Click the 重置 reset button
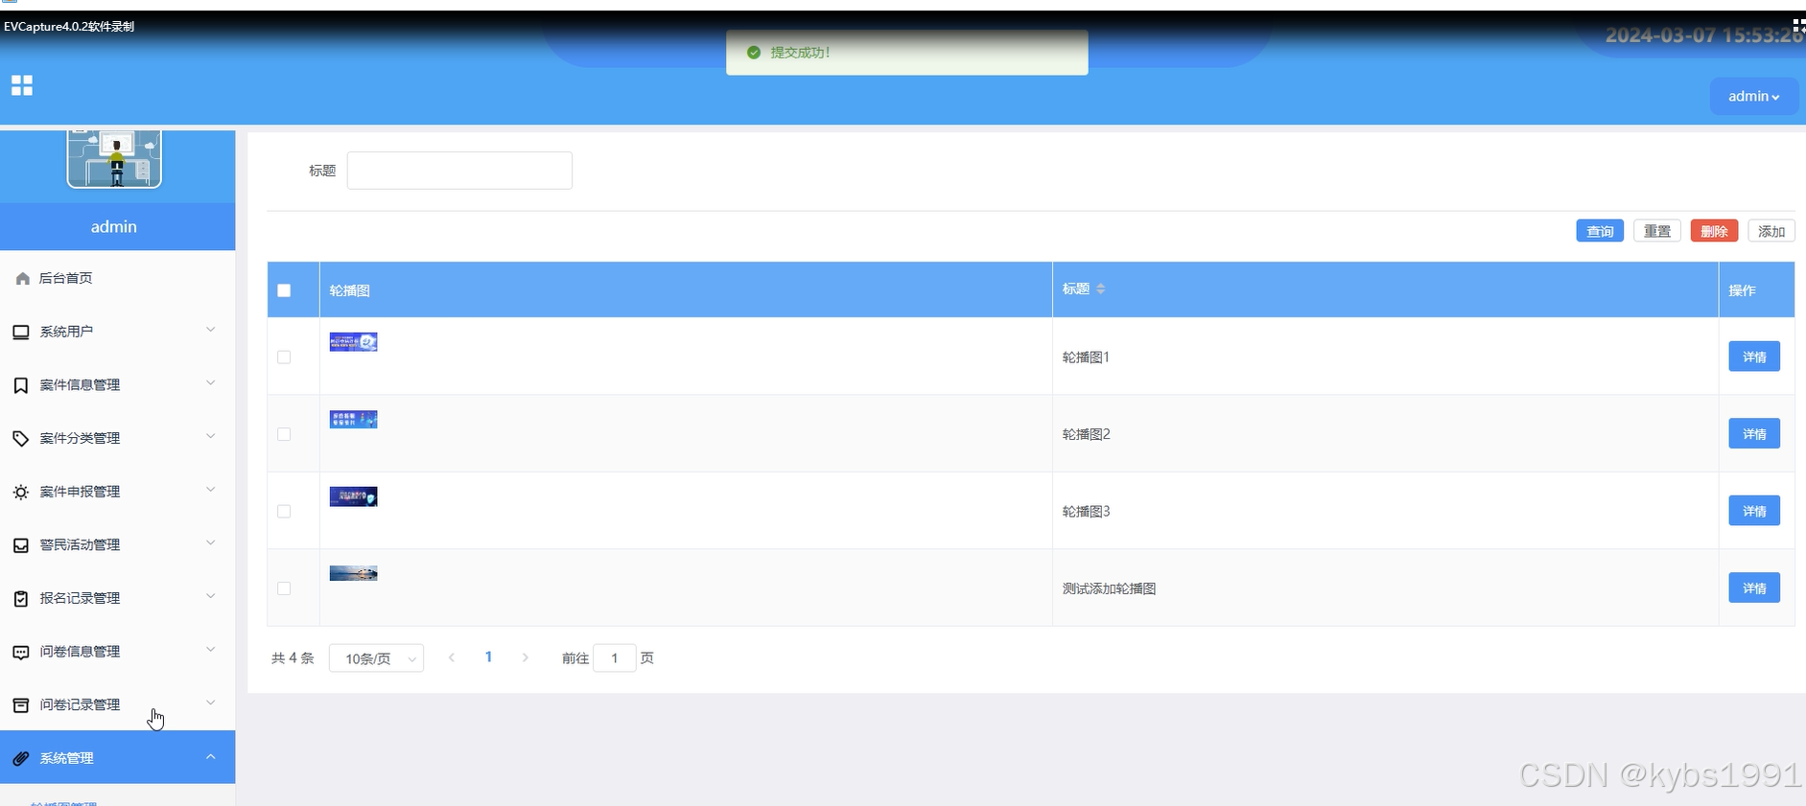1806x806 pixels. point(1657,231)
